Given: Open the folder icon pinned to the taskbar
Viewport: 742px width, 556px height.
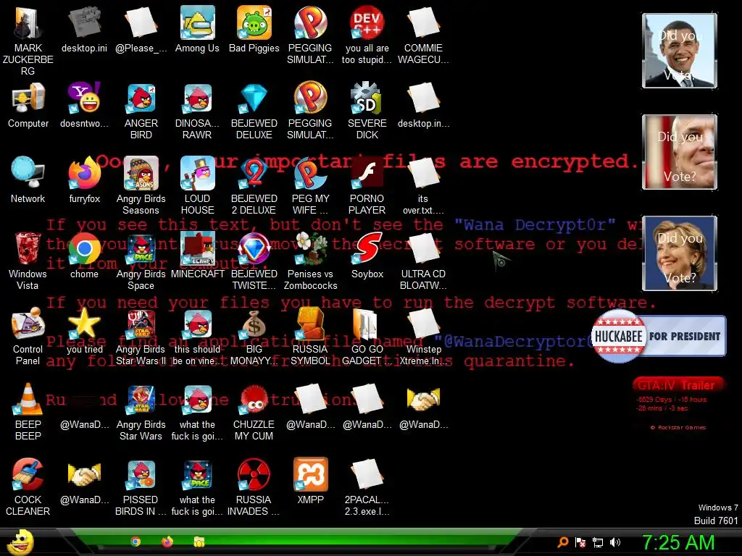Looking at the screenshot, I should click(199, 542).
